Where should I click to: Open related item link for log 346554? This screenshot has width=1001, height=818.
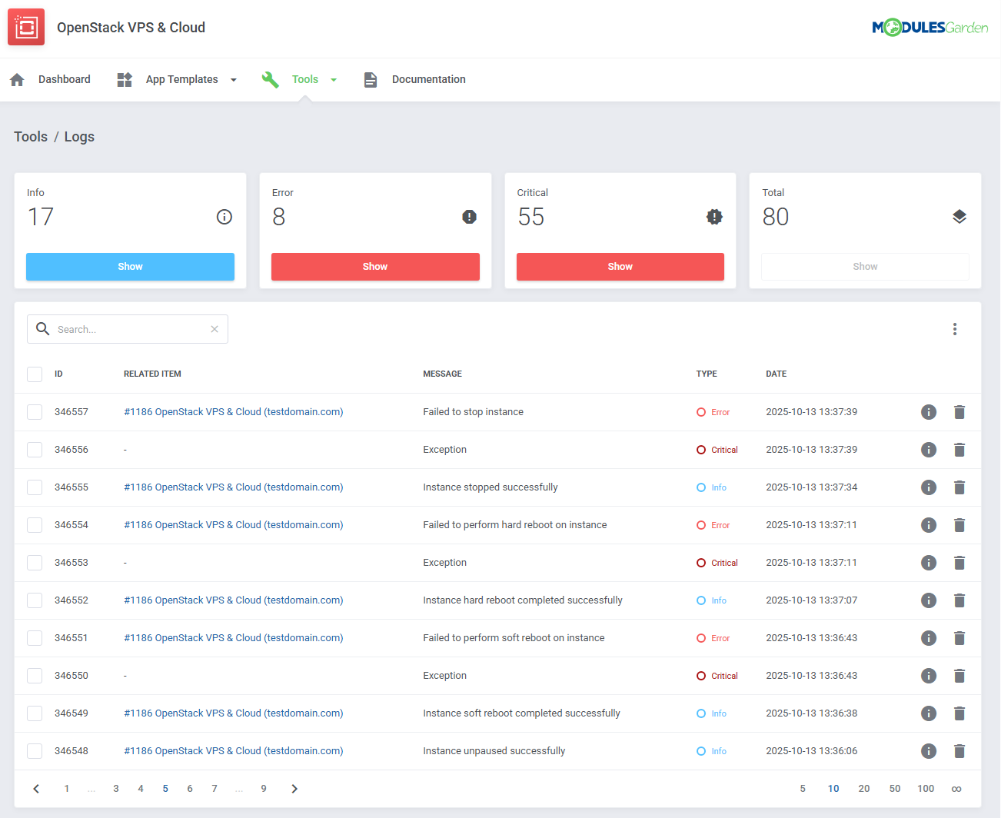(233, 525)
